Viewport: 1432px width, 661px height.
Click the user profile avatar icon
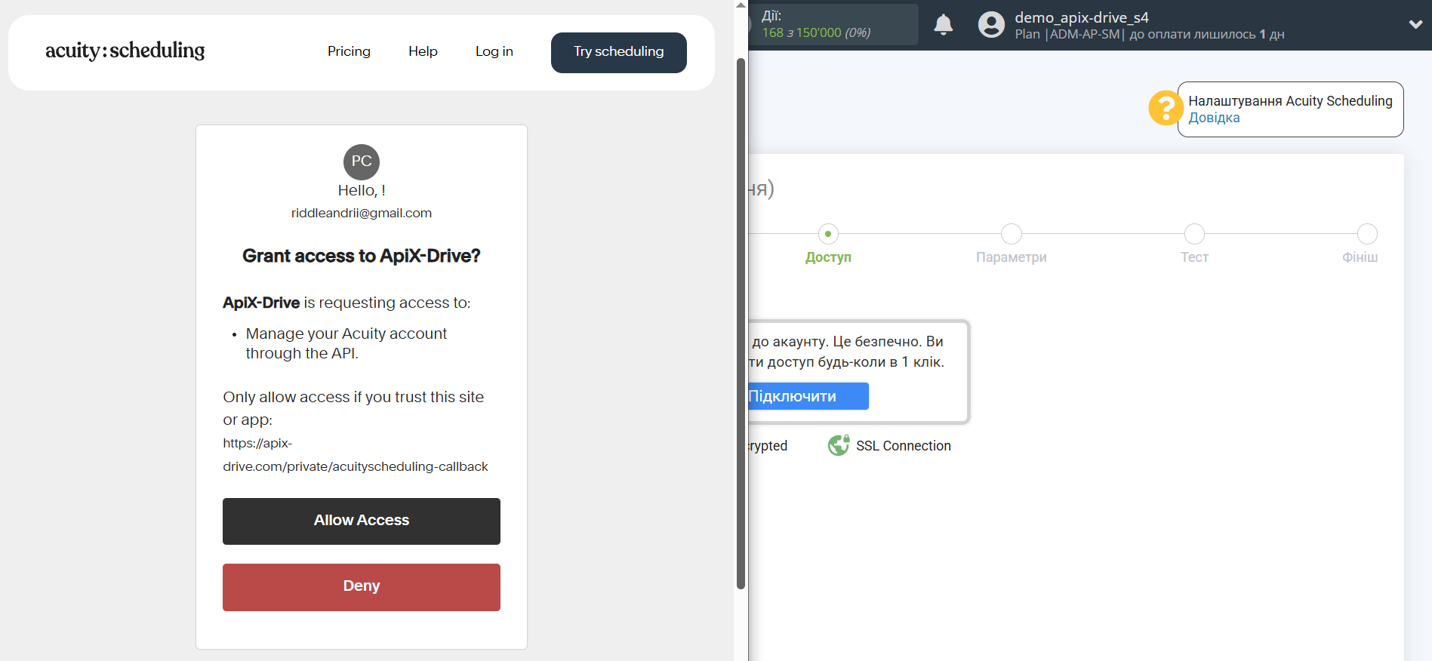pyautogui.click(x=991, y=25)
